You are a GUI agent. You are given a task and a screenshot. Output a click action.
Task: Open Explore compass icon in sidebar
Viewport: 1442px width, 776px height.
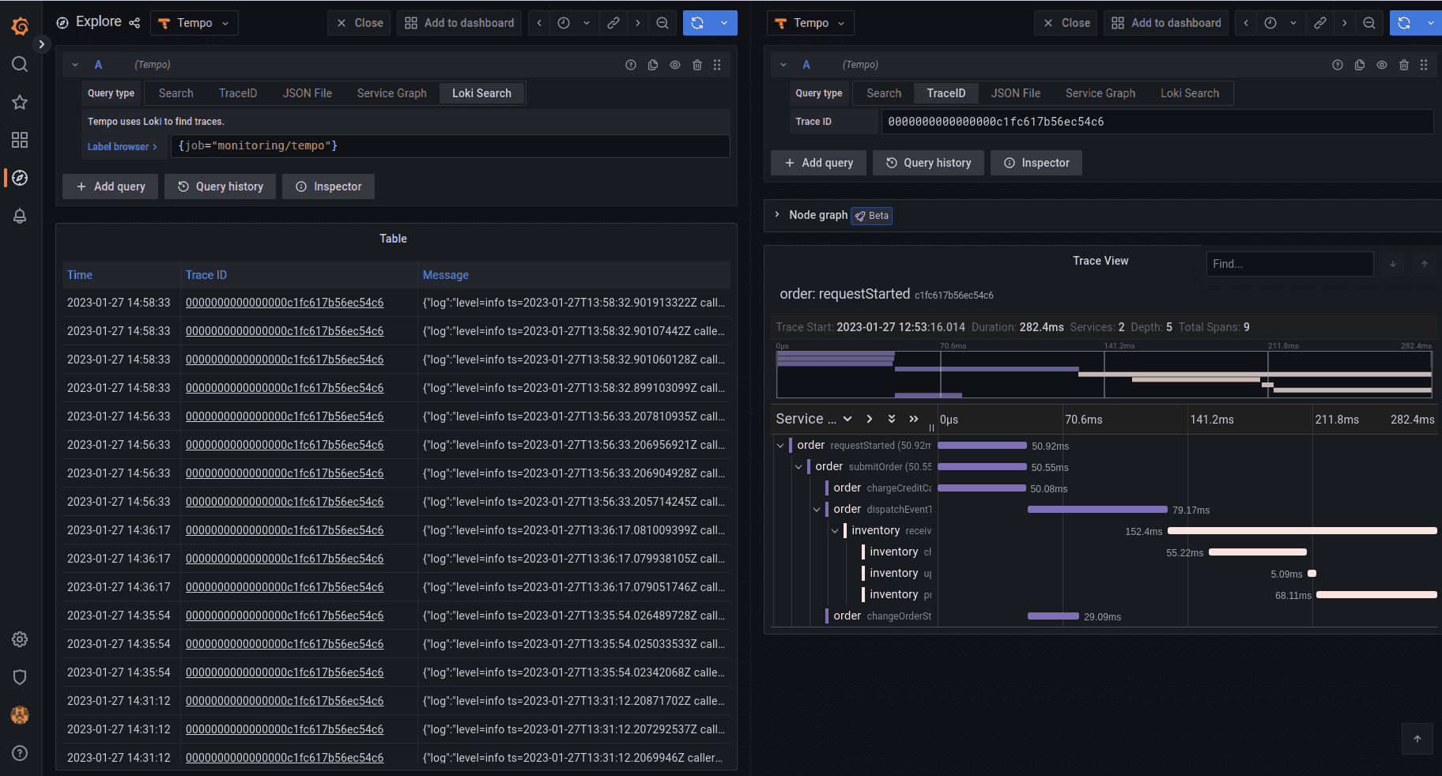(20, 178)
